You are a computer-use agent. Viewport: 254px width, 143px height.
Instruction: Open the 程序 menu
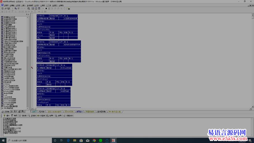6,5
